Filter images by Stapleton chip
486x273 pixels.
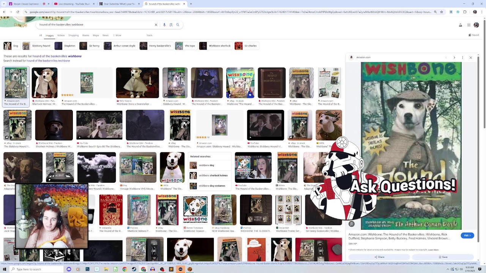click(65, 46)
